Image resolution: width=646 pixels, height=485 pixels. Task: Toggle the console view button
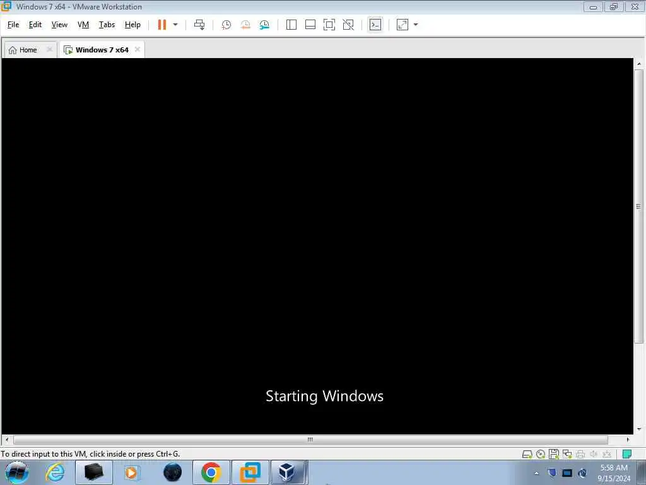375,25
